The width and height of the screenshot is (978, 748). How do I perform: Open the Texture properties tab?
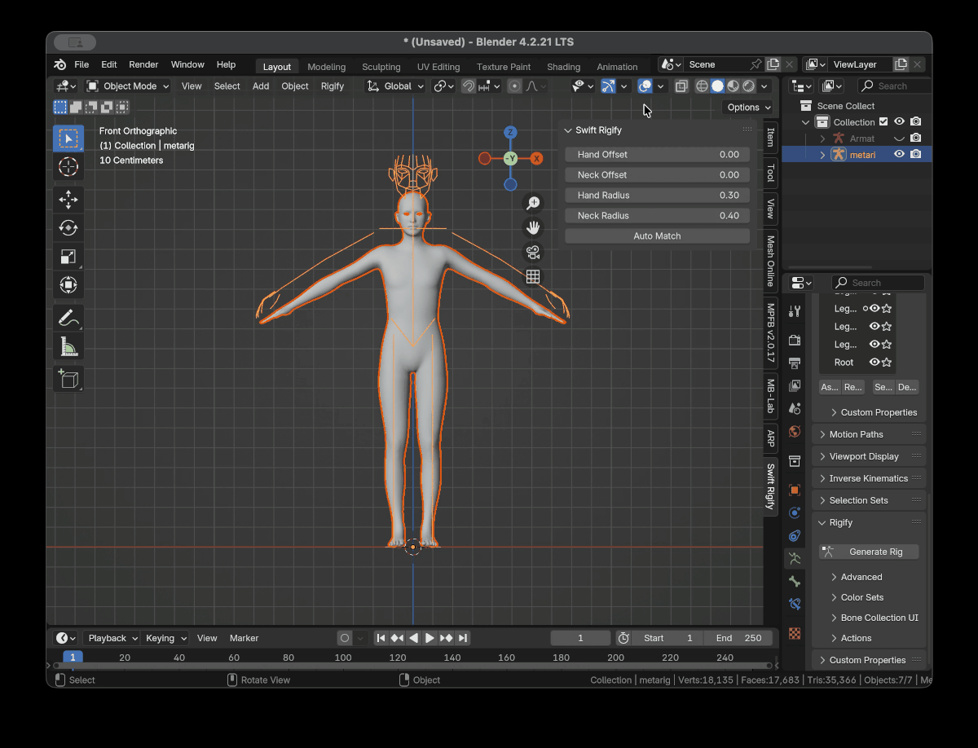pyautogui.click(x=795, y=633)
